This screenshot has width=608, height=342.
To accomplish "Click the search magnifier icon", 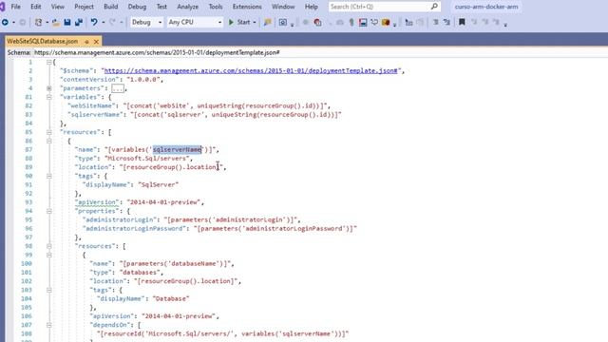I will 434,7.
